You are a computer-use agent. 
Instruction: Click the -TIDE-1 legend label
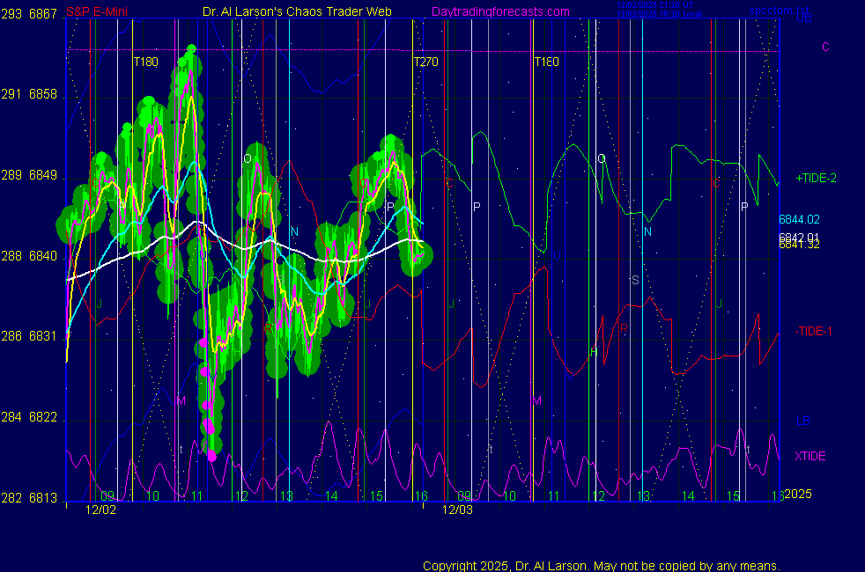click(815, 331)
